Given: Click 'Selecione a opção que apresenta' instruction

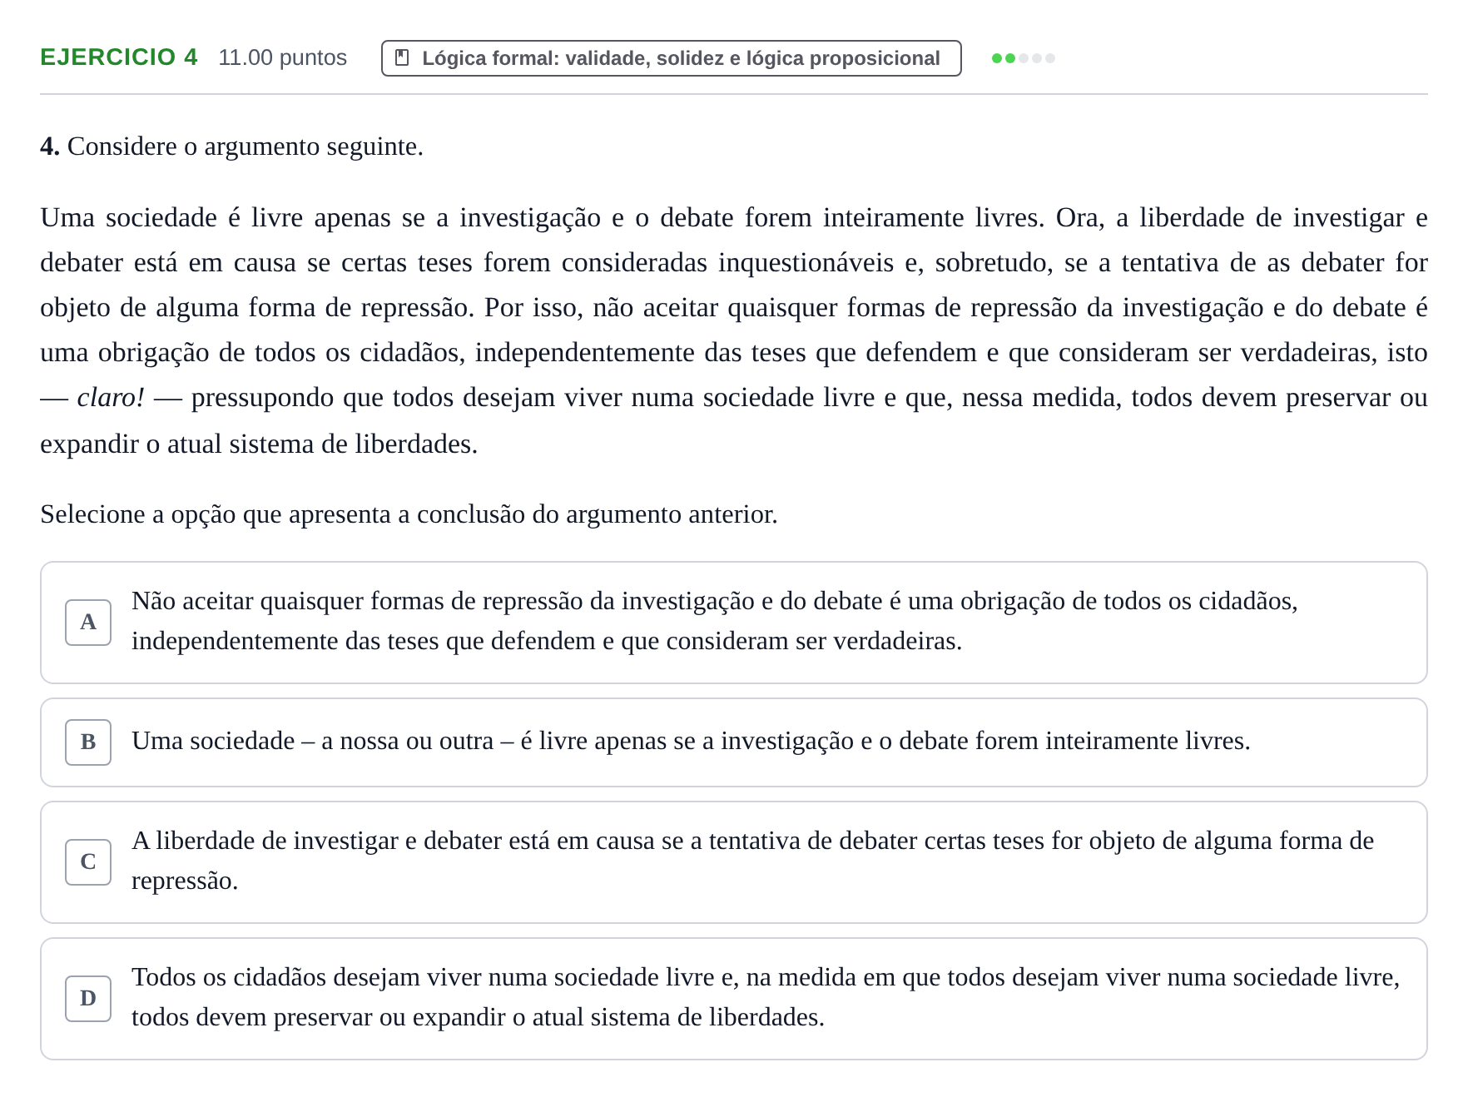Looking at the screenshot, I should click(409, 514).
